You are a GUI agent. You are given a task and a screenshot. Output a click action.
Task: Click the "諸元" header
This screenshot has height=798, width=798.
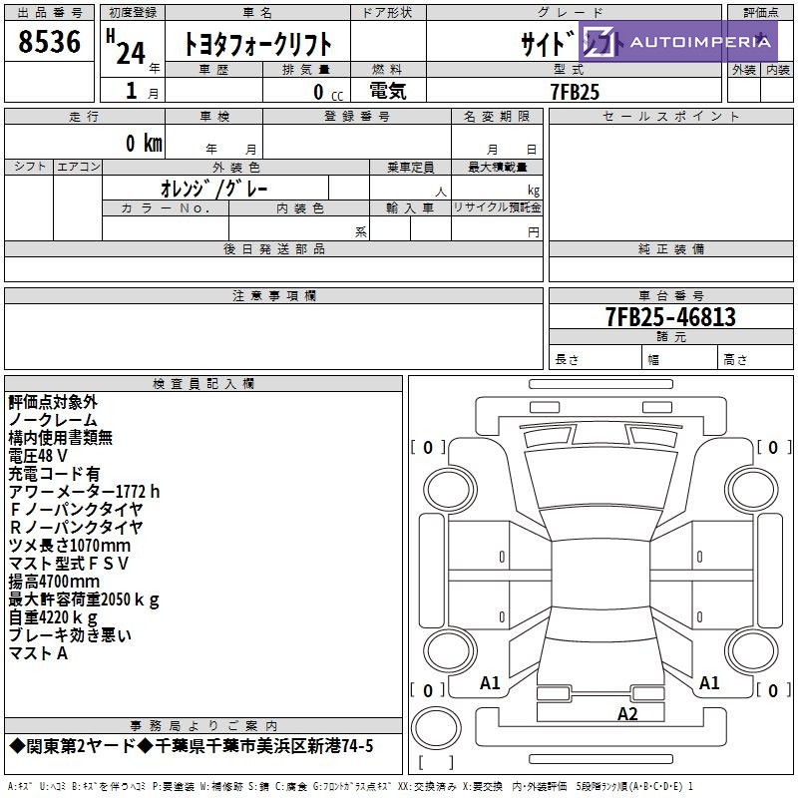click(x=670, y=336)
